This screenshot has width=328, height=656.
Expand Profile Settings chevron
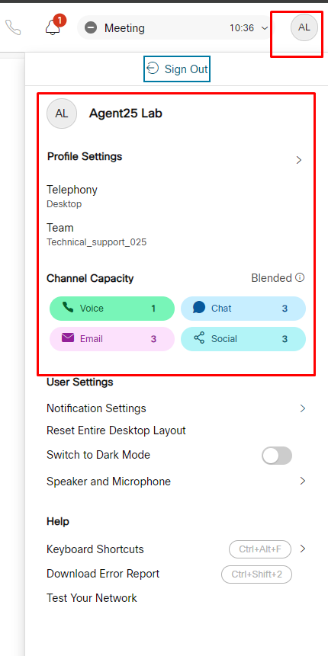[299, 160]
